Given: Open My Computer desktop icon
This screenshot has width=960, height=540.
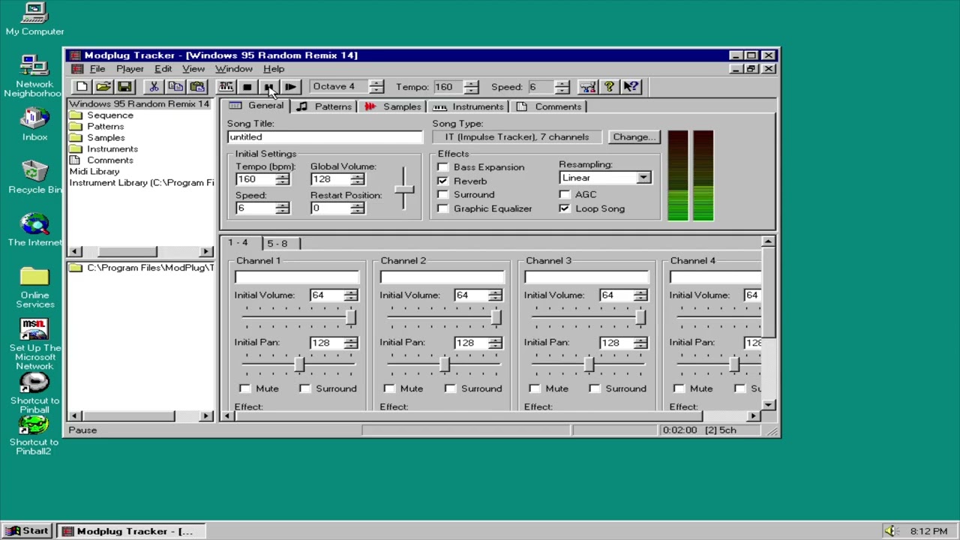Looking at the screenshot, I should (x=34, y=19).
